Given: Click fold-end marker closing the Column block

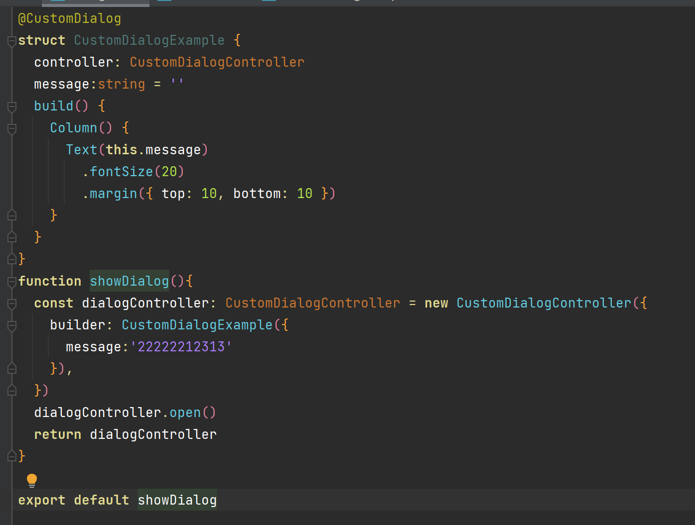Looking at the screenshot, I should pyautogui.click(x=12, y=215).
